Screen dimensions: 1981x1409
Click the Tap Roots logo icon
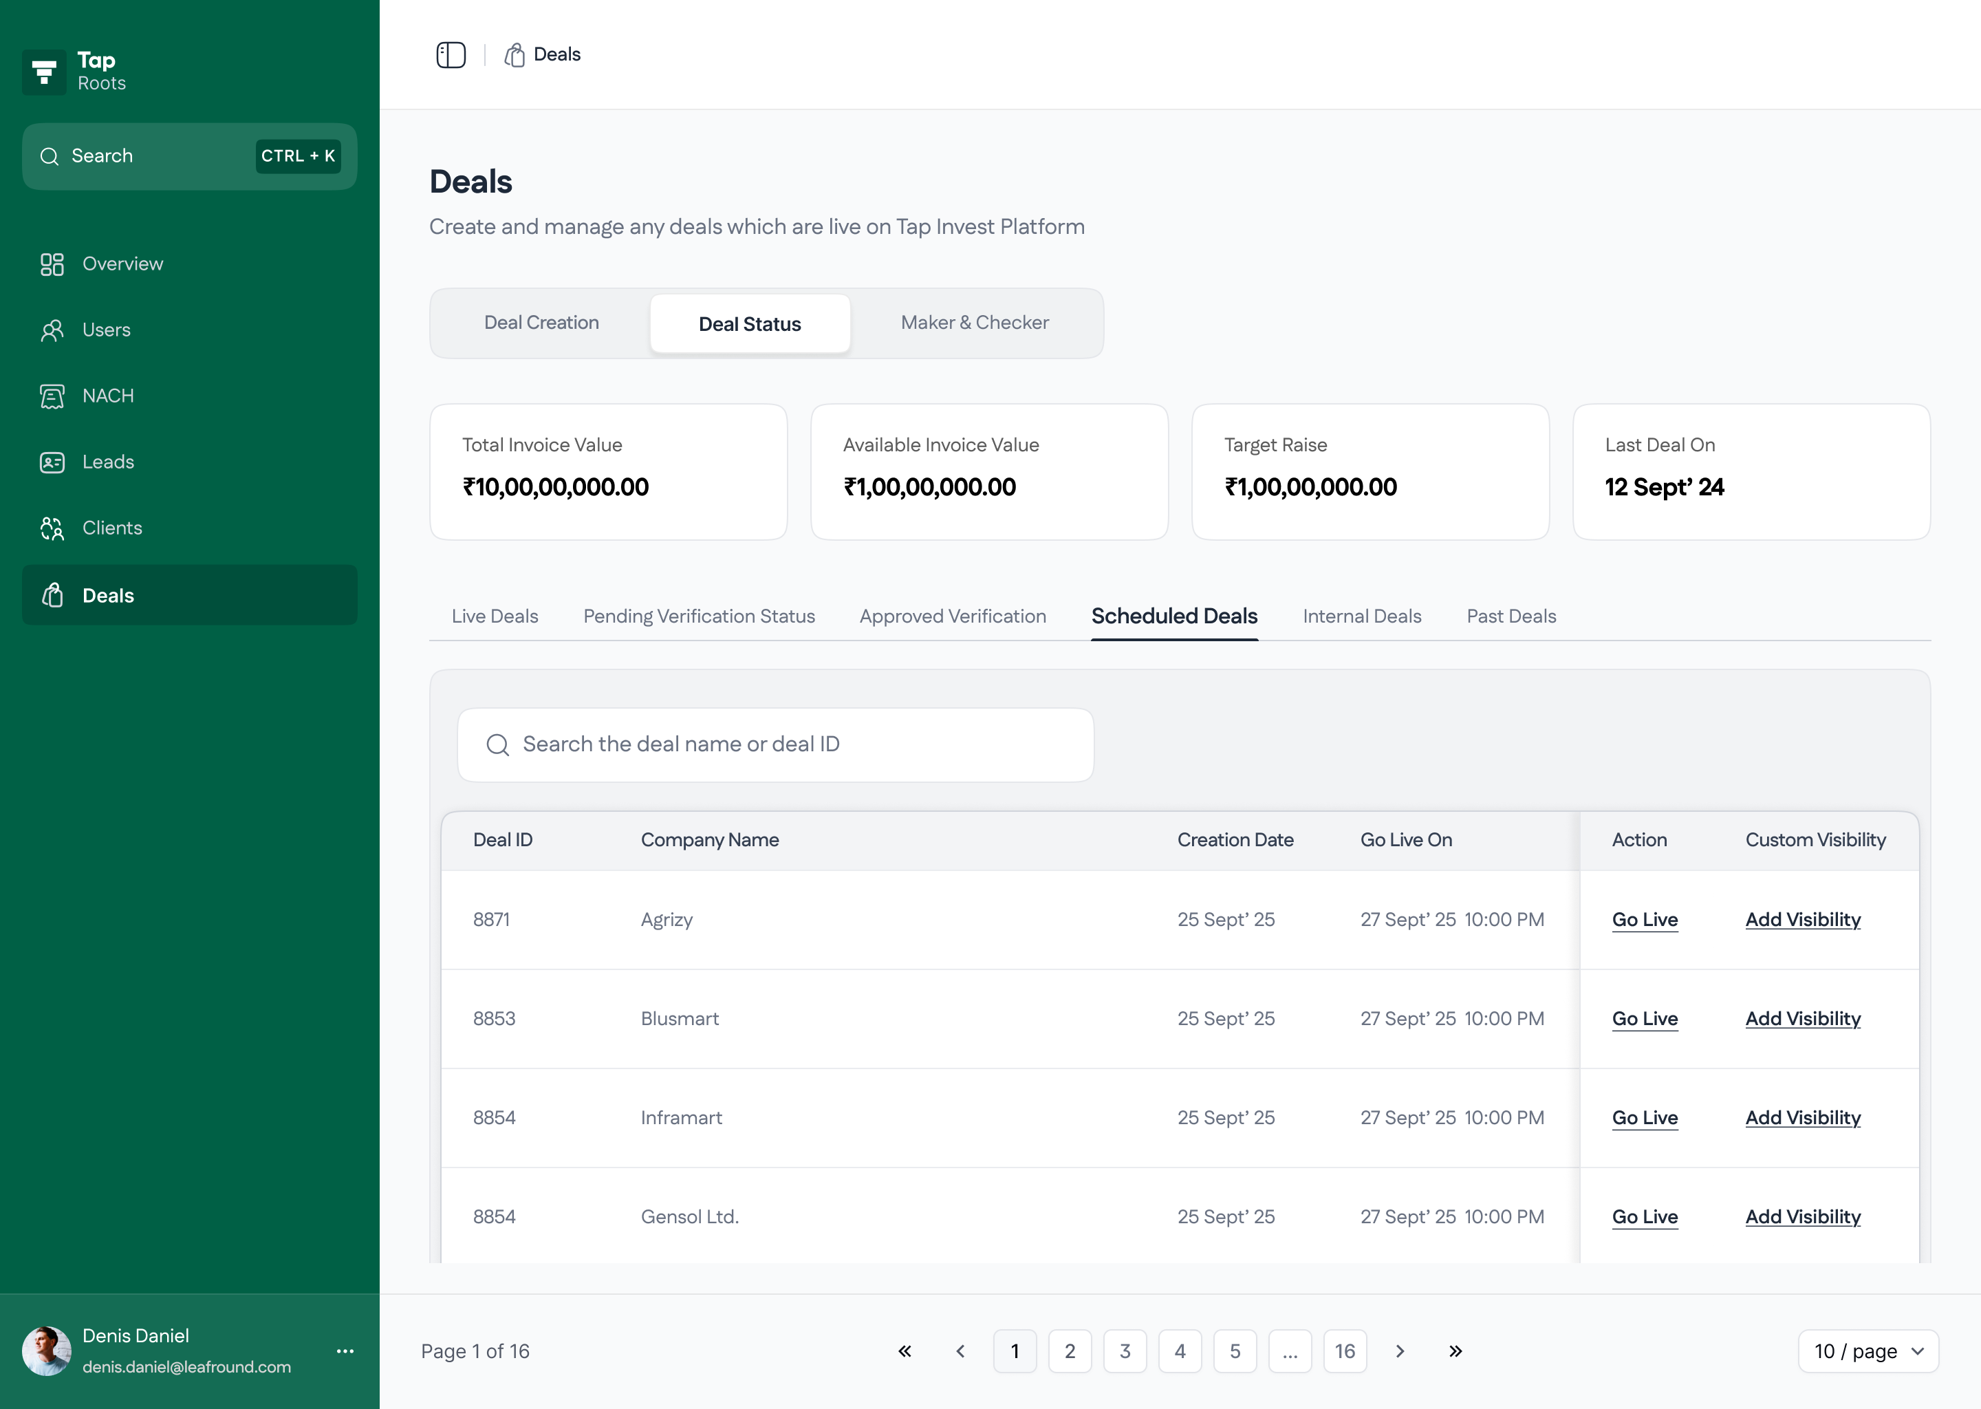click(43, 72)
